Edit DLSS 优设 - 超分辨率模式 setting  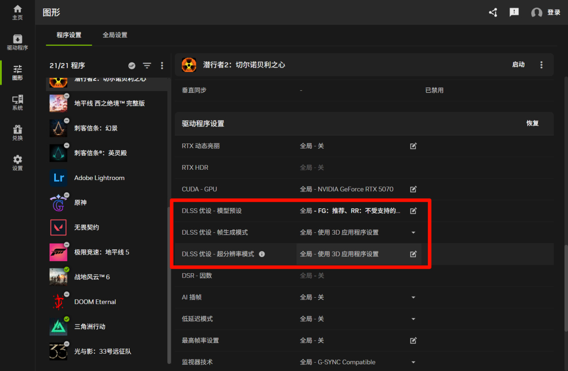pos(413,254)
